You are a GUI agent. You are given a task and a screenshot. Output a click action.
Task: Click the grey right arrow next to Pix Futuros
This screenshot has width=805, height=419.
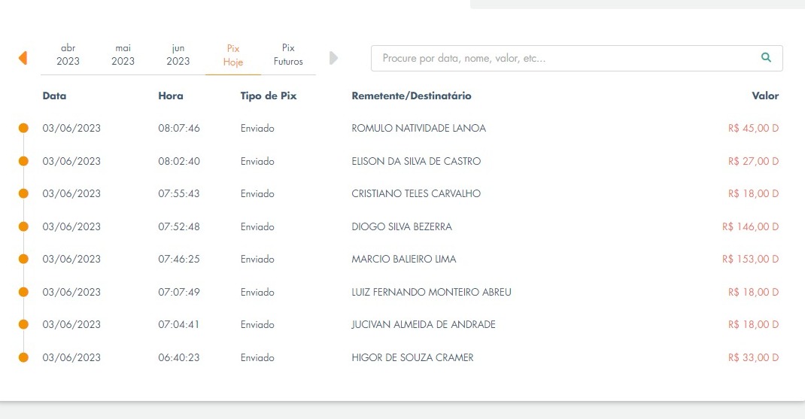point(334,57)
